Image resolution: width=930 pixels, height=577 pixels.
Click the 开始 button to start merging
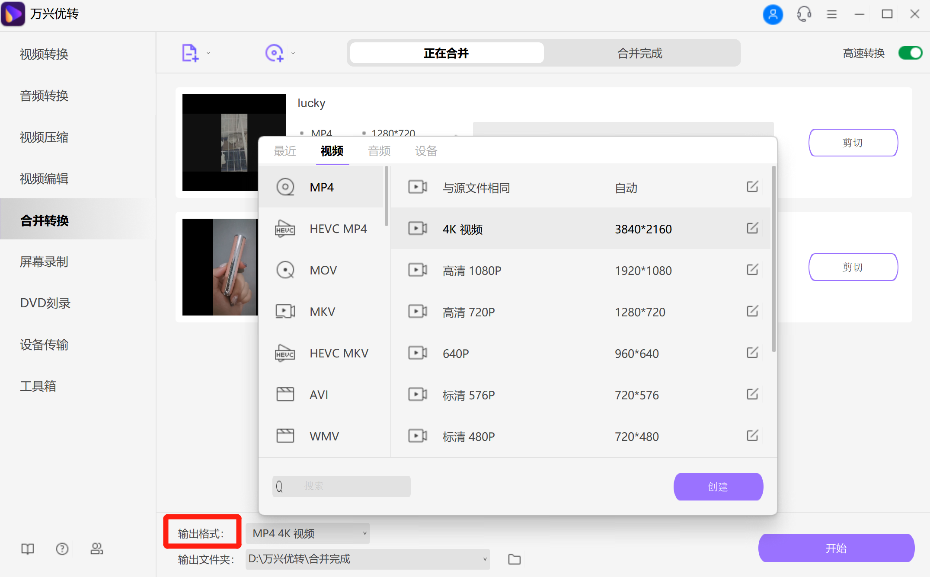836,548
